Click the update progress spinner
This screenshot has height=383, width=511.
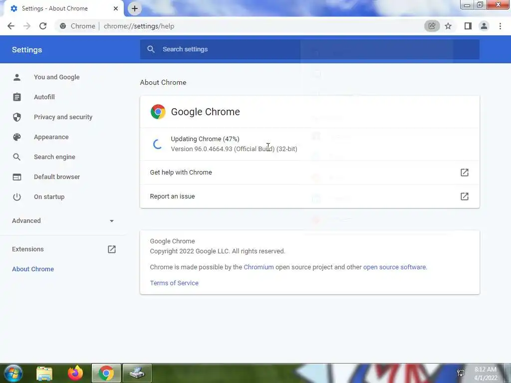(x=158, y=144)
